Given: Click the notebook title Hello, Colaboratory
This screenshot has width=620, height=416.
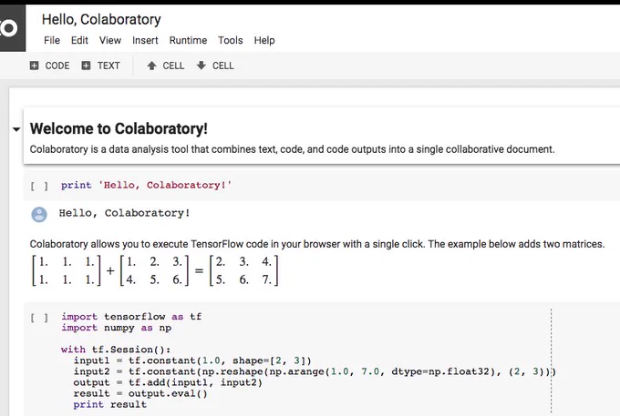Looking at the screenshot, I should pyautogui.click(x=101, y=19).
